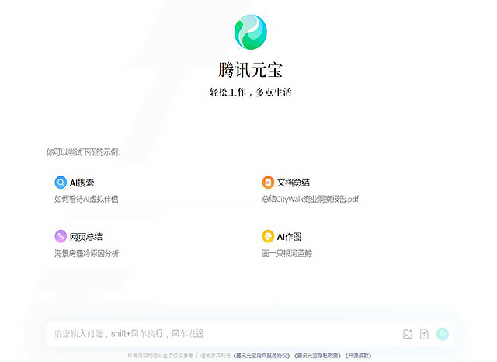Try the 如何看待AI虚拟伴侣 example

(86, 199)
